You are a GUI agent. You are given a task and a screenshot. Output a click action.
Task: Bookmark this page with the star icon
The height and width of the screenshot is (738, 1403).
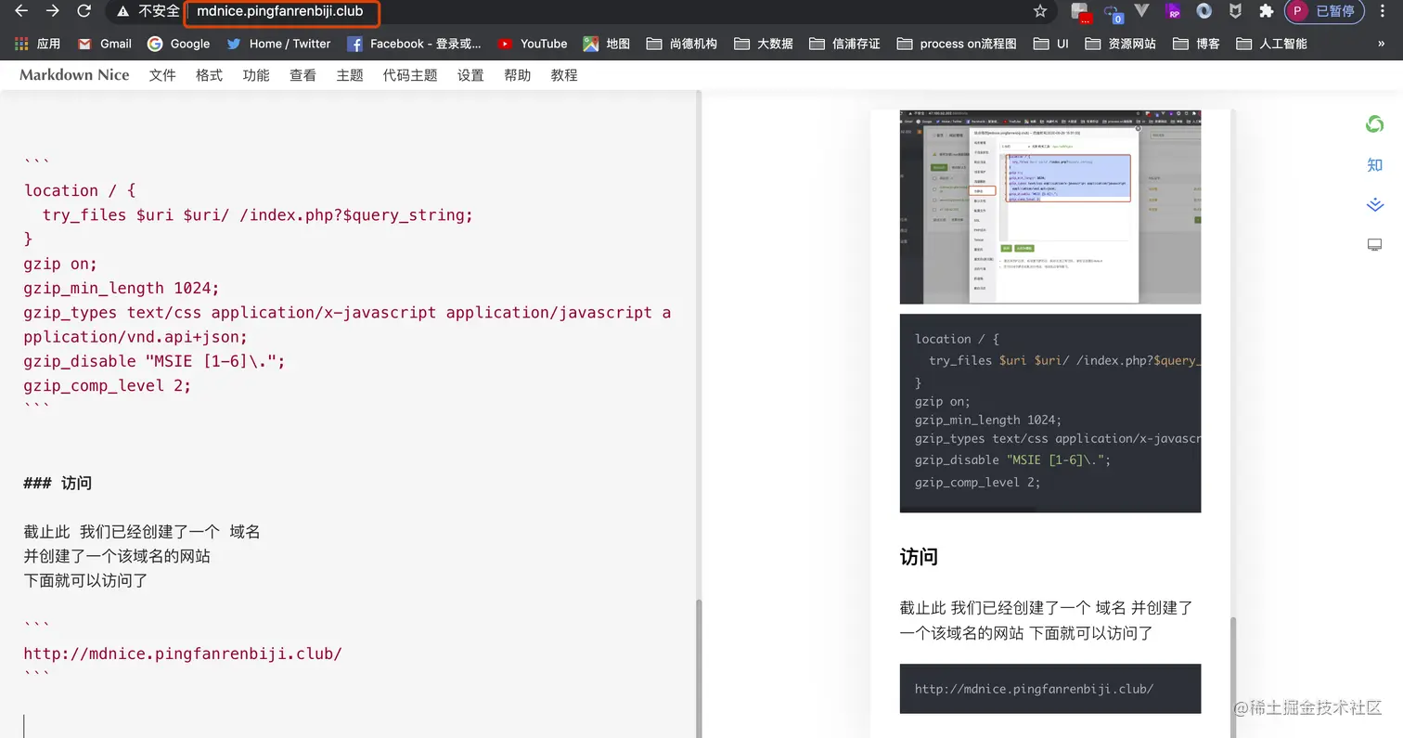(x=1039, y=11)
